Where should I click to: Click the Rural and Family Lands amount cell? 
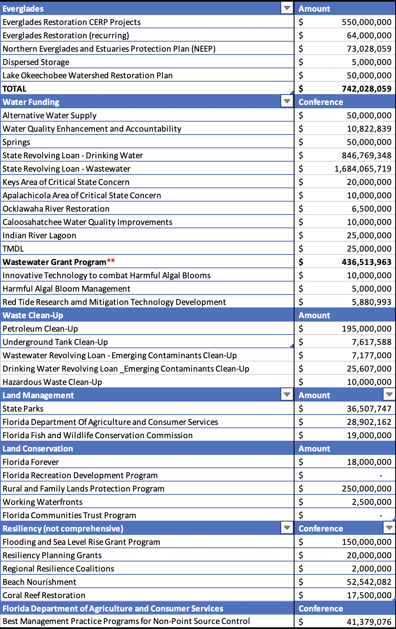366,489
